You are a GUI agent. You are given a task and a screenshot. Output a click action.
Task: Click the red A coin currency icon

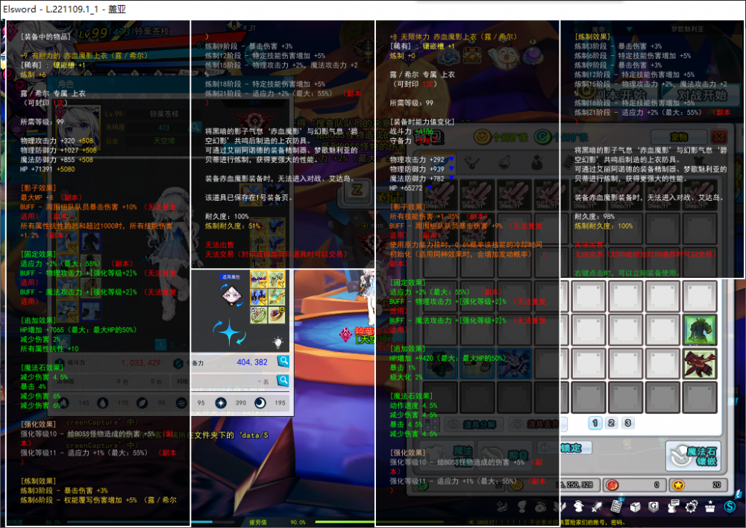click(612, 485)
